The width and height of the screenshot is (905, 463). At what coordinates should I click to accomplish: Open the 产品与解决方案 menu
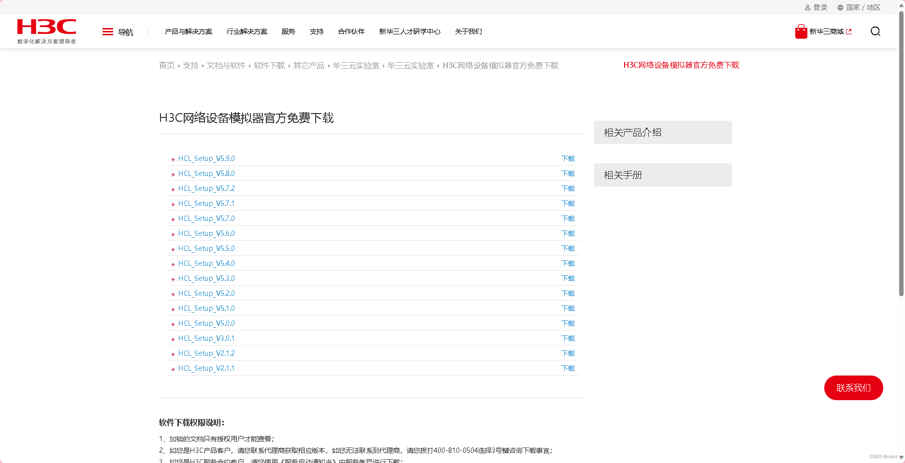coord(188,31)
